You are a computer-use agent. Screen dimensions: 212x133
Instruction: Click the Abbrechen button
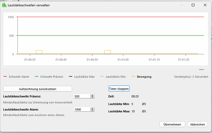tap(197, 124)
